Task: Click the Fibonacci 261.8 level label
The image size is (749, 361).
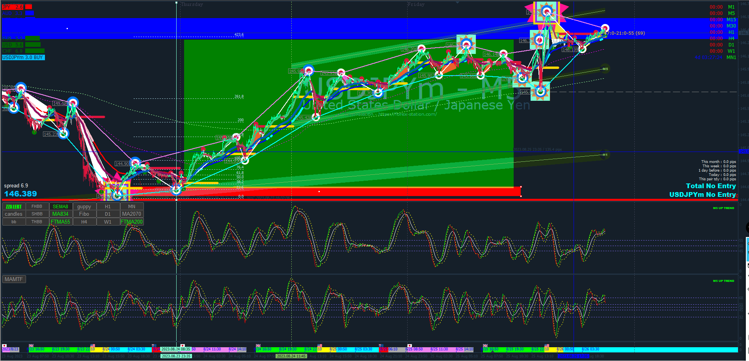Action: pos(239,96)
